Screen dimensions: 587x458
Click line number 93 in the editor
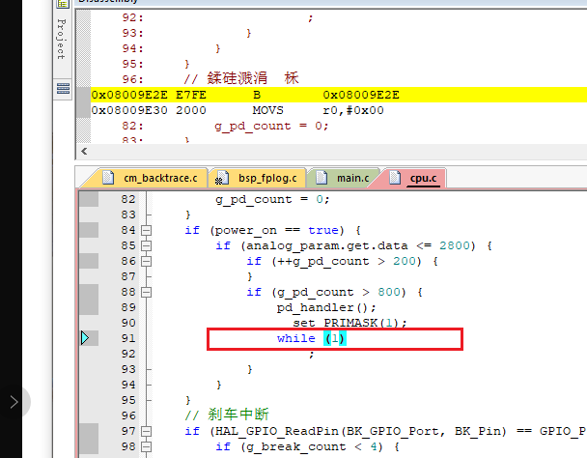pos(128,369)
